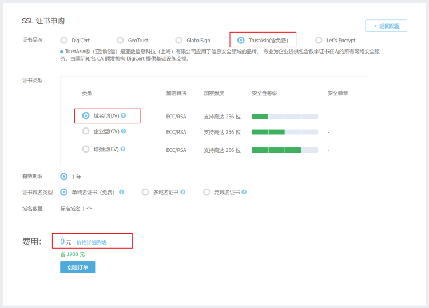Click the 创建订单 button

[x=78, y=267]
